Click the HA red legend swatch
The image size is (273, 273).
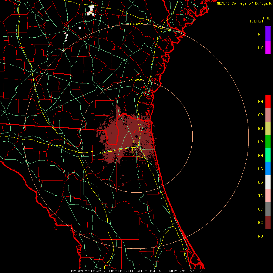coord(268,101)
